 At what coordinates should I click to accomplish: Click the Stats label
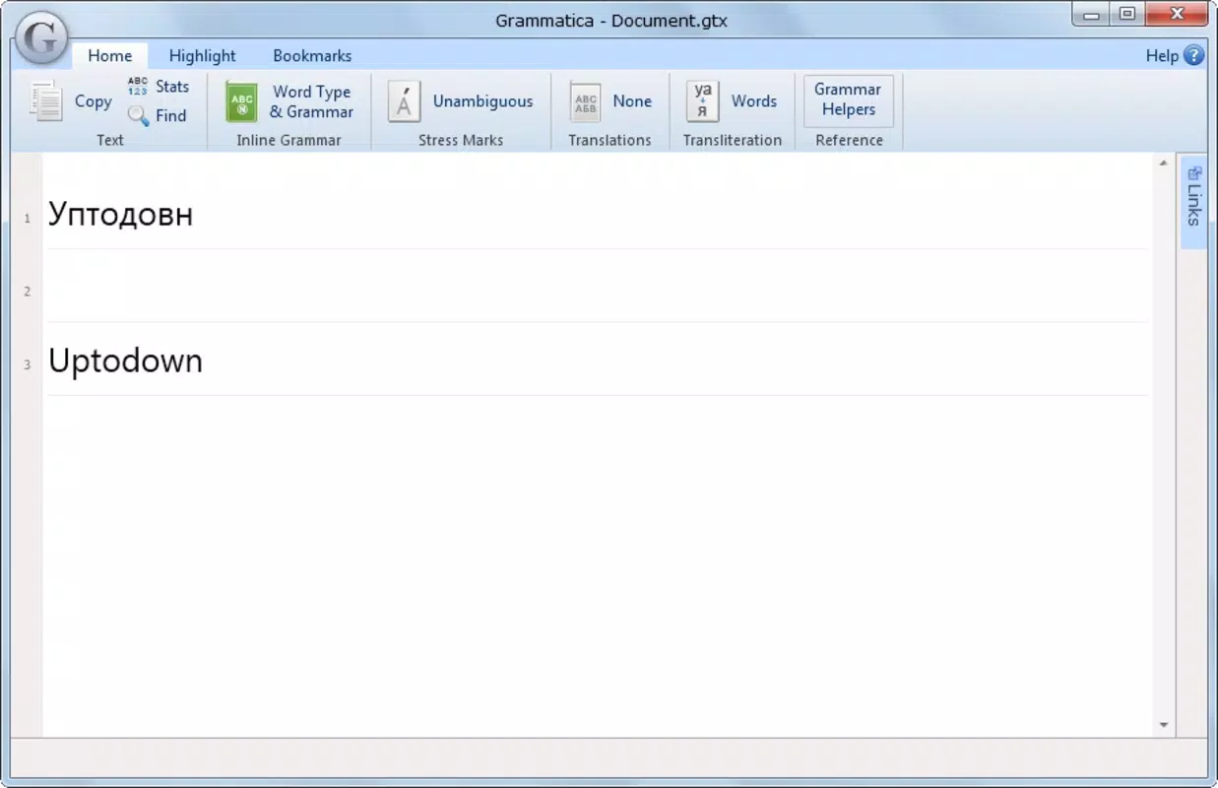(172, 87)
